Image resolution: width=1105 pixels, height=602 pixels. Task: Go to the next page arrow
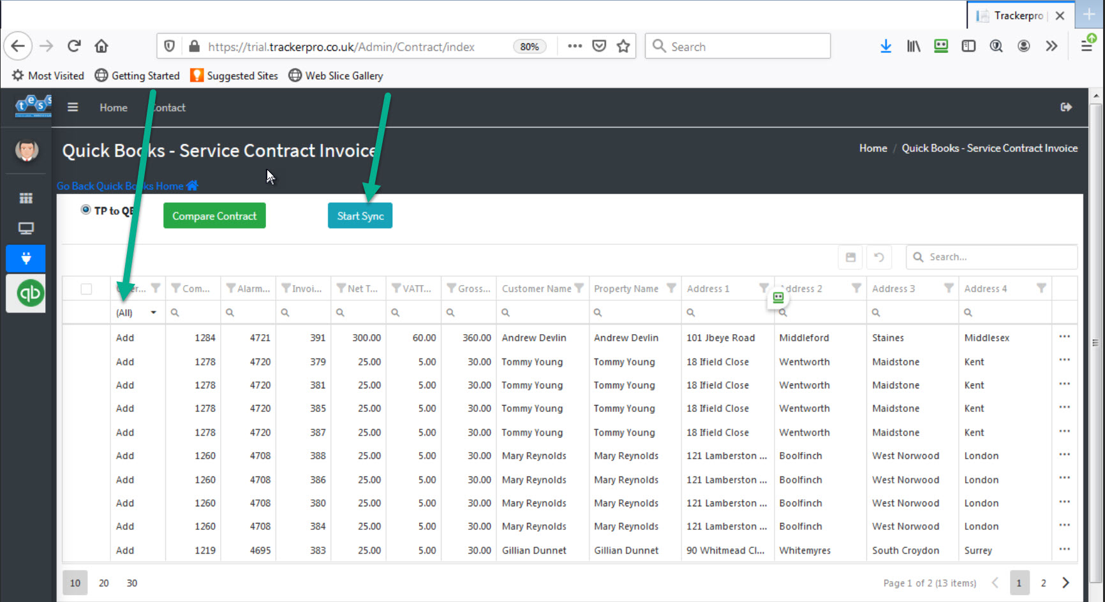coord(1065,583)
